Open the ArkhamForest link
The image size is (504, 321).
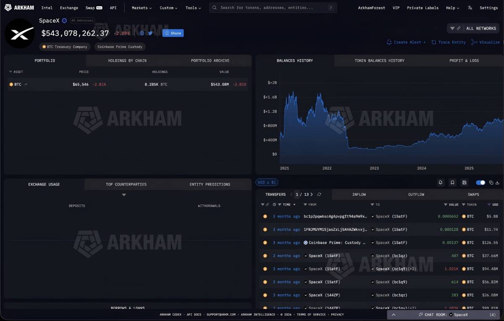click(x=371, y=8)
